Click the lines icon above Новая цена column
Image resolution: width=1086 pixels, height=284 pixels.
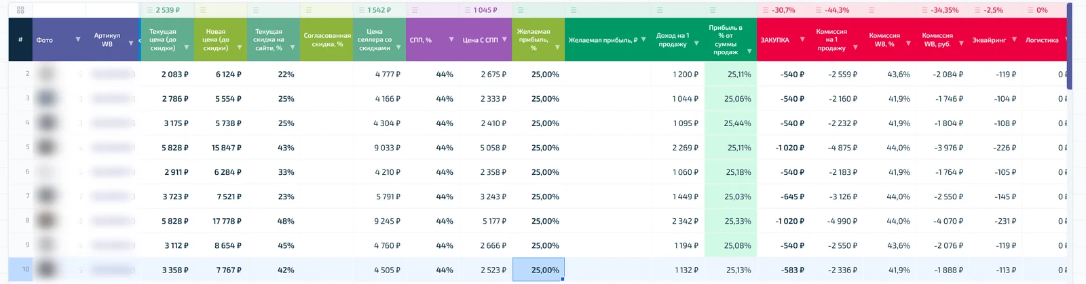(203, 10)
